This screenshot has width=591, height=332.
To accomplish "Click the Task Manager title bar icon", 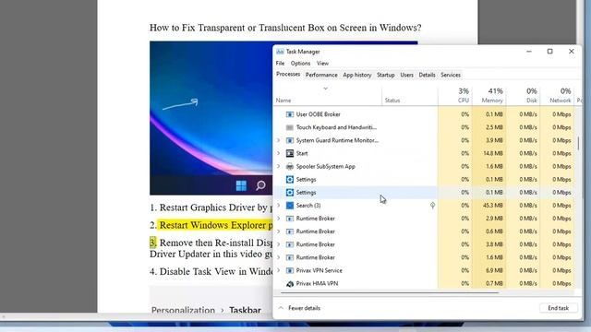I will click(x=280, y=52).
